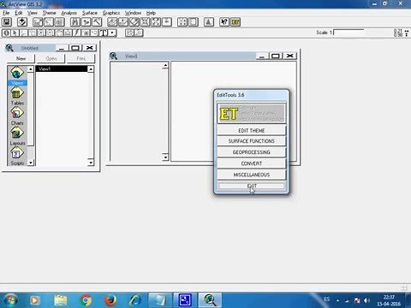Click into the Scale input field
The height and width of the screenshot is (308, 411).
(348, 33)
